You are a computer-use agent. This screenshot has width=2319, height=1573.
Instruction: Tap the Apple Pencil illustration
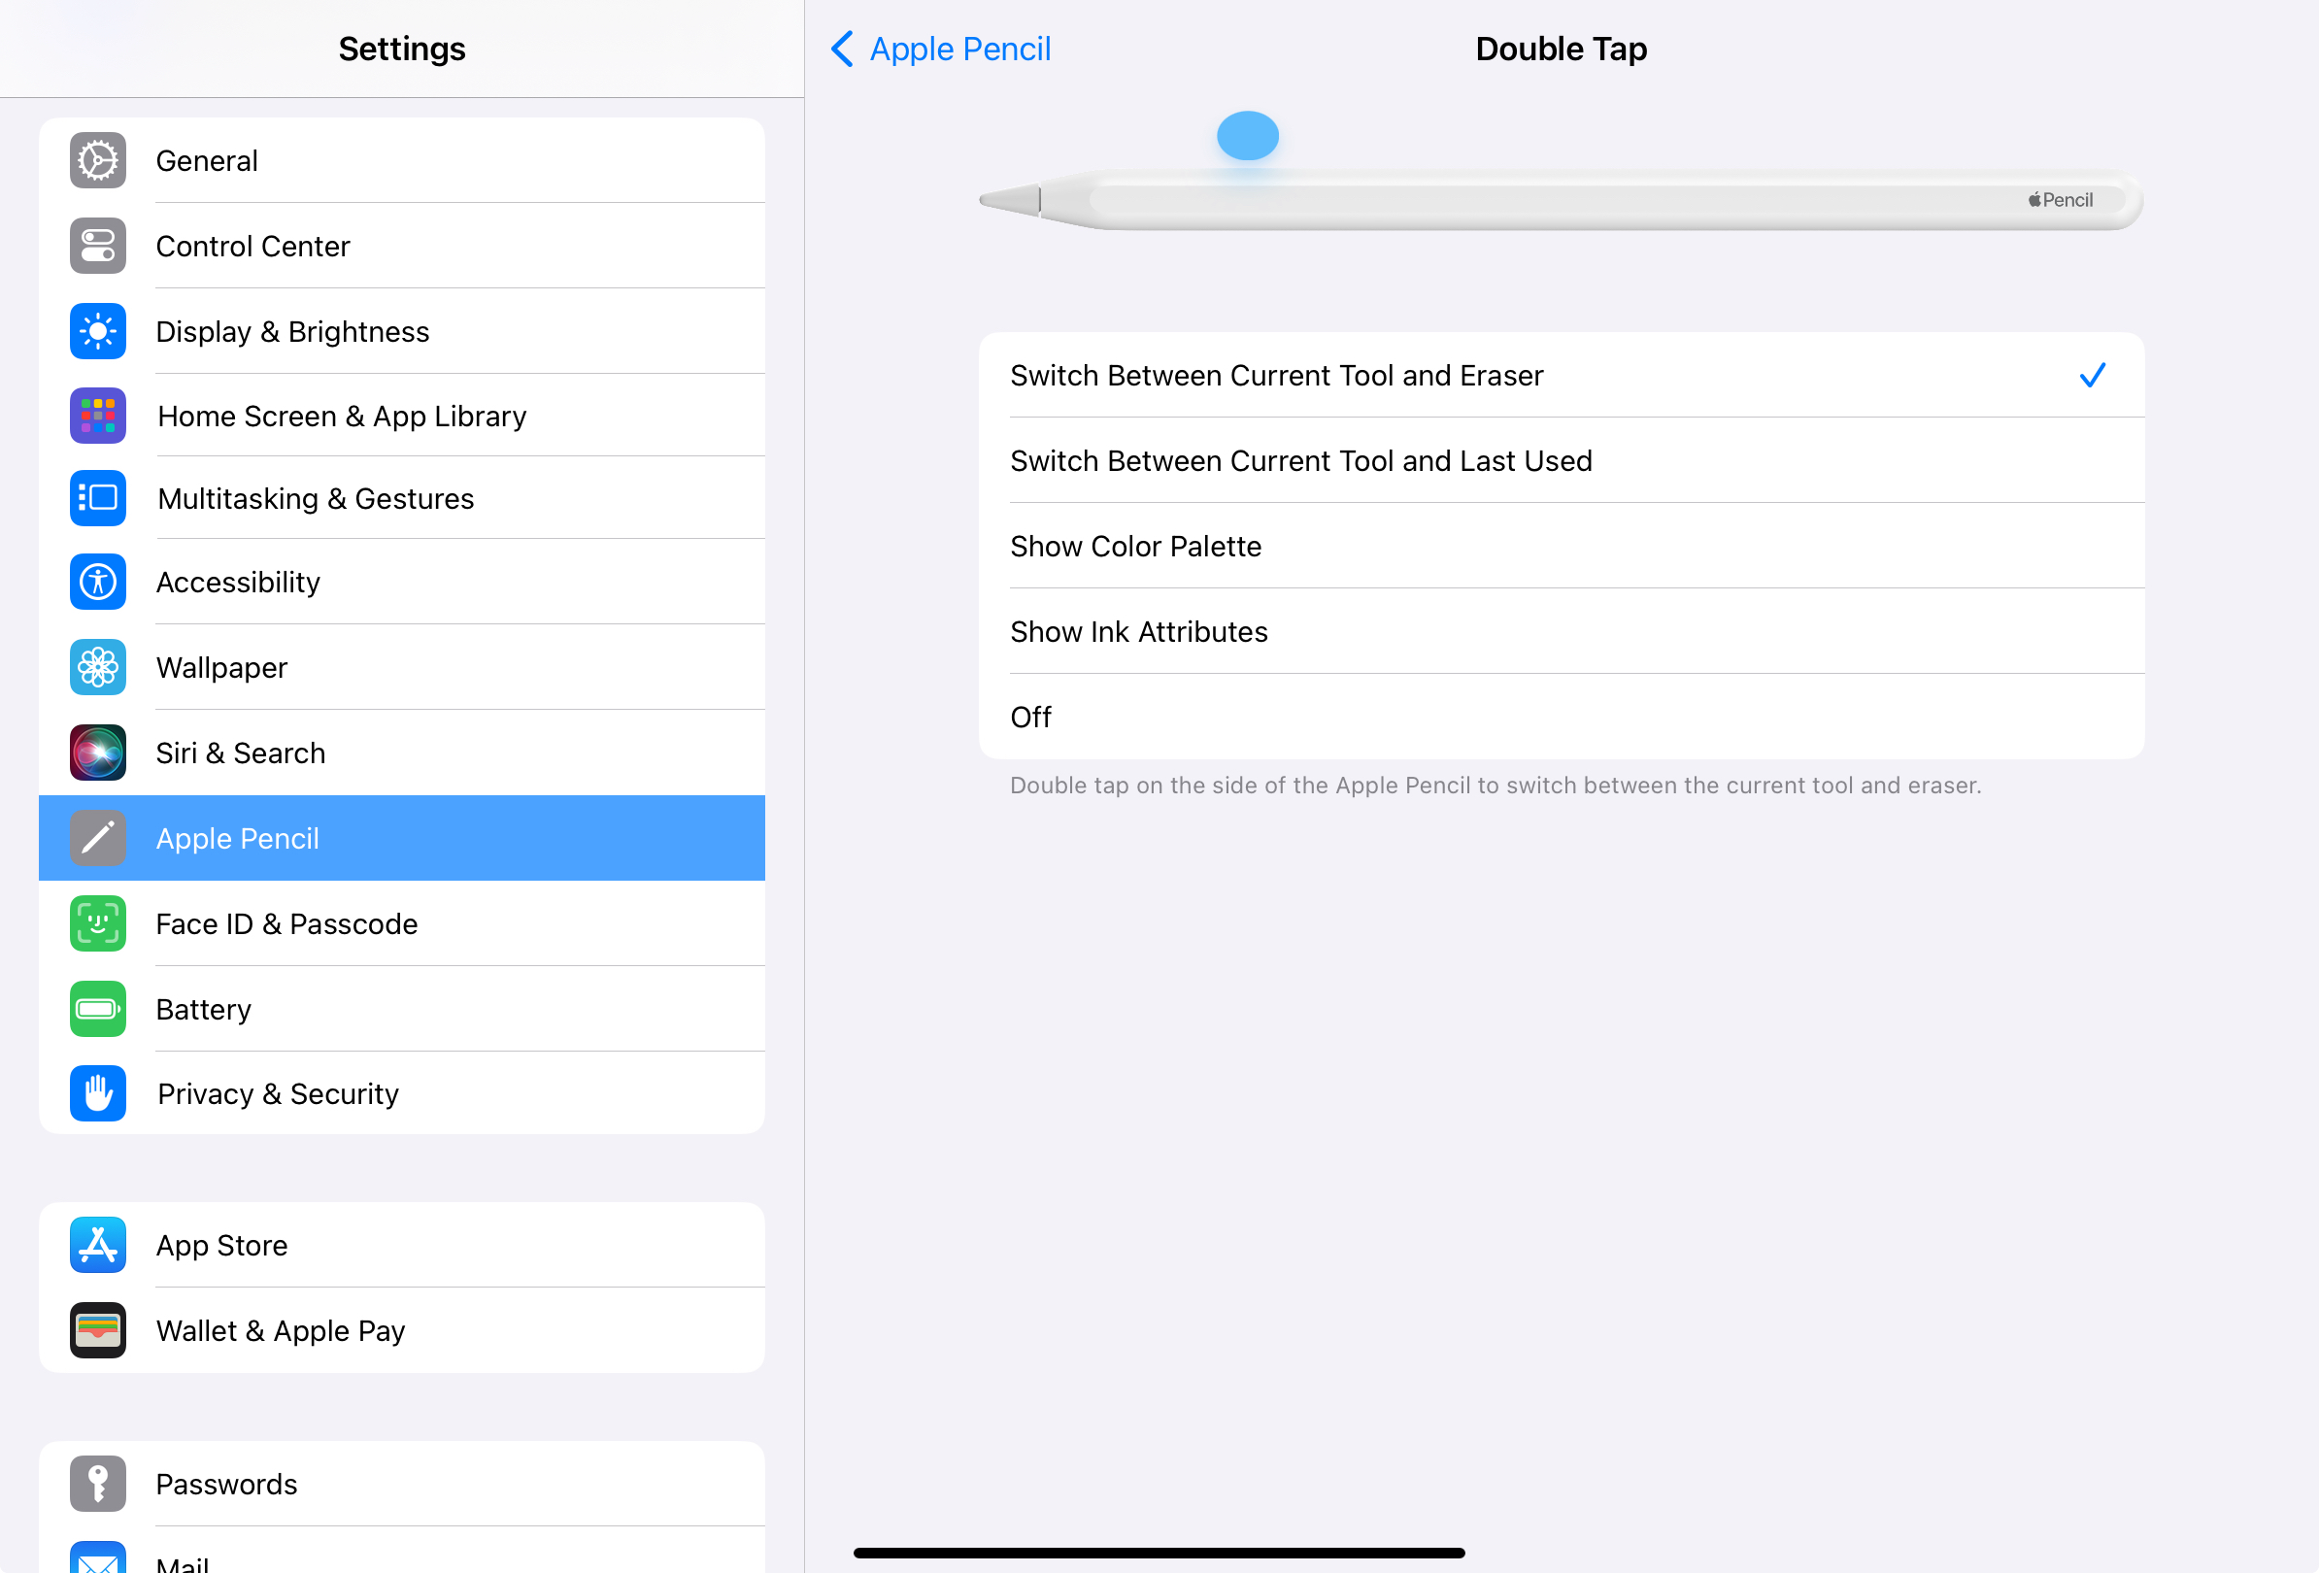click(1562, 199)
